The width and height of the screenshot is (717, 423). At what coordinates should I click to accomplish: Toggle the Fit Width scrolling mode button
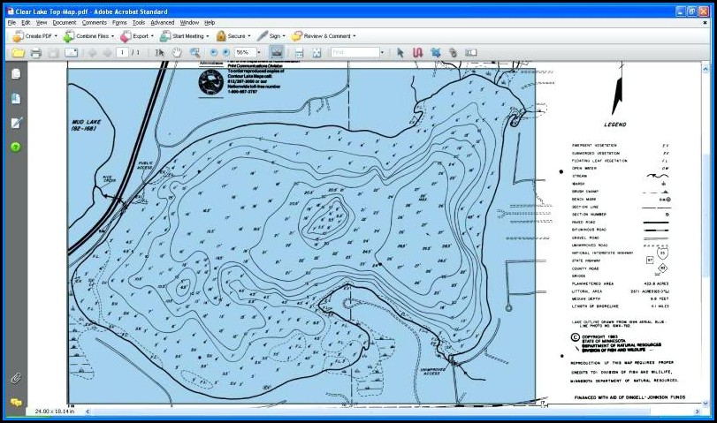click(299, 53)
